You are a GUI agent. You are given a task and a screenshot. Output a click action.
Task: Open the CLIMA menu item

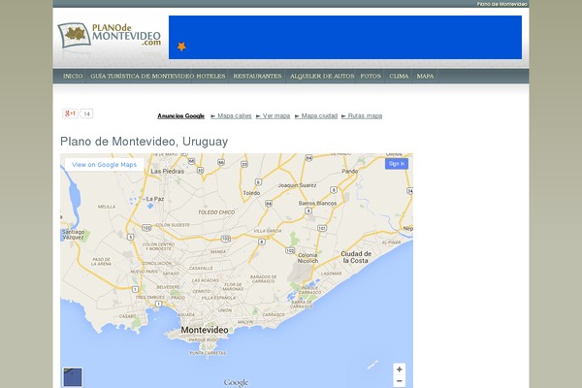[399, 76]
